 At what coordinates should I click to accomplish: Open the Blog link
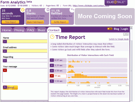116,29
